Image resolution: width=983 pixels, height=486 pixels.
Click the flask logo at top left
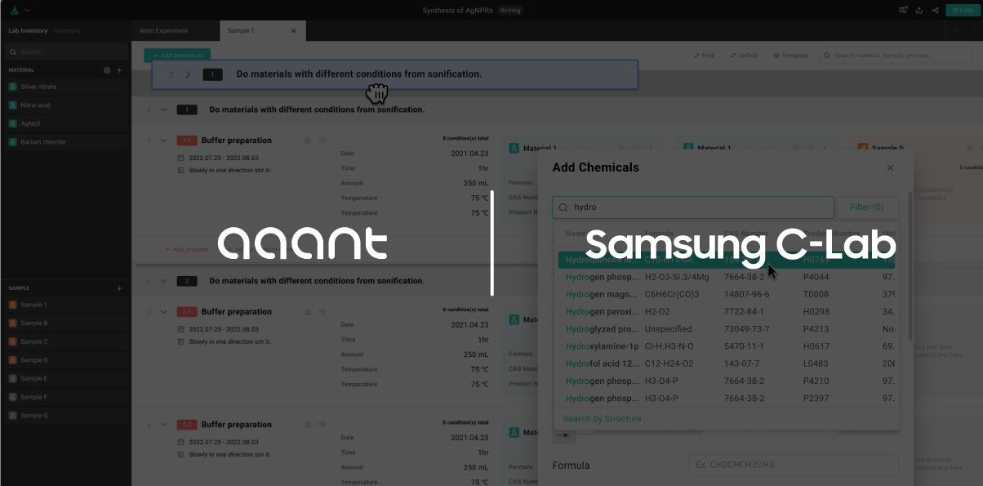tap(14, 10)
